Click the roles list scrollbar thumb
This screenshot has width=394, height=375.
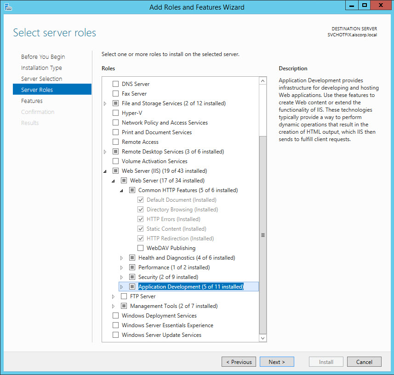coord(263,234)
